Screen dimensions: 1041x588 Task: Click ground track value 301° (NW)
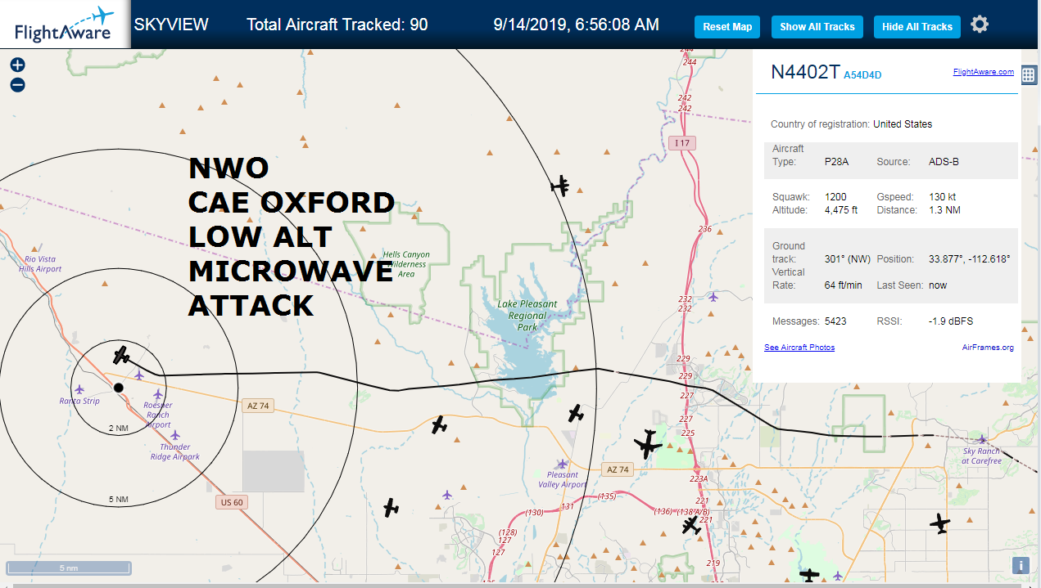847,259
